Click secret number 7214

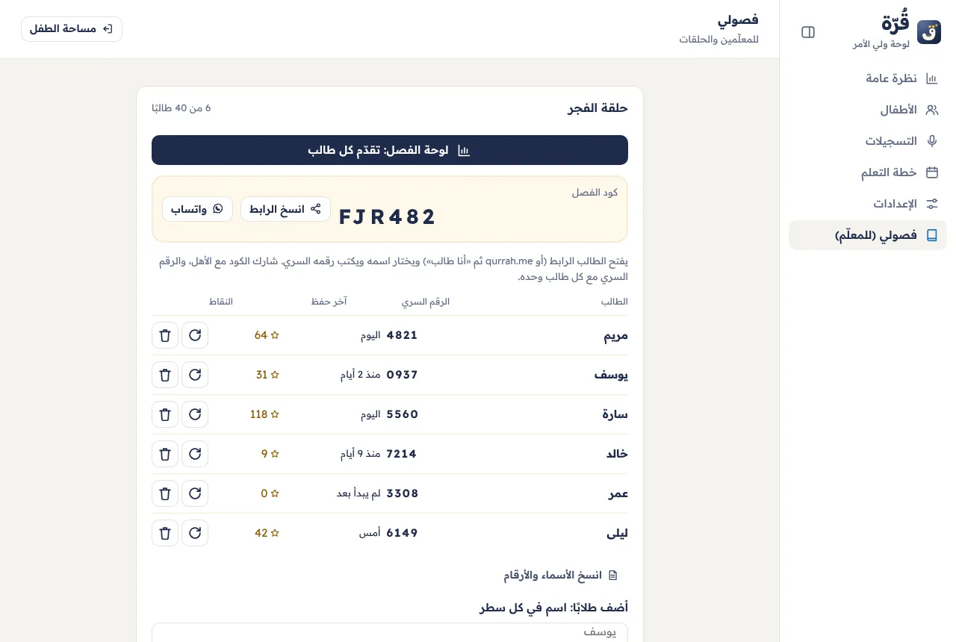point(402,454)
